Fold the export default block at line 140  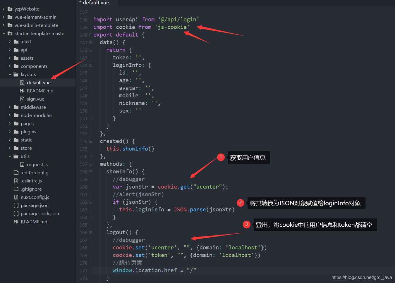(x=91, y=35)
